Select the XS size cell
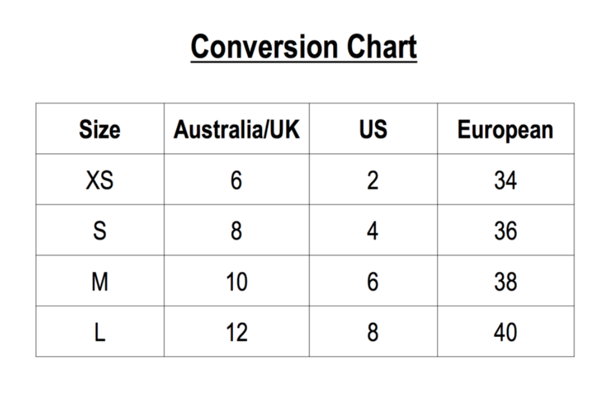Image resolution: width=607 pixels, height=397 pixels. (100, 180)
